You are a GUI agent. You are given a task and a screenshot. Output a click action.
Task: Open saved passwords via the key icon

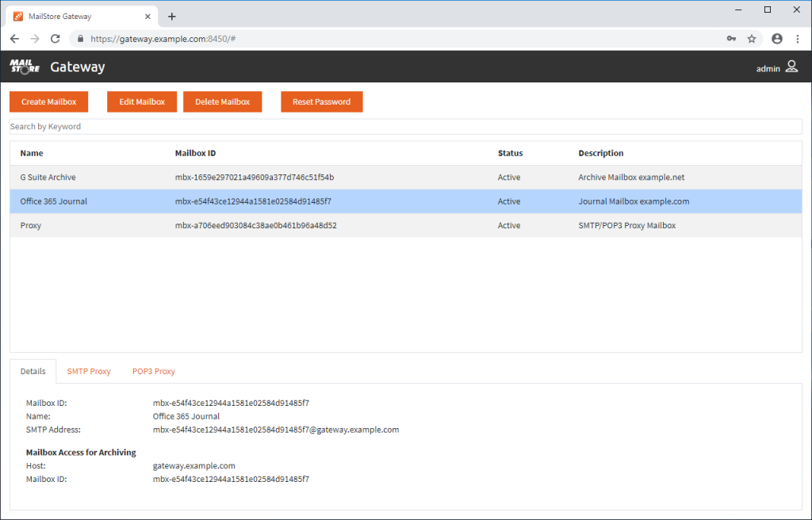tap(731, 38)
